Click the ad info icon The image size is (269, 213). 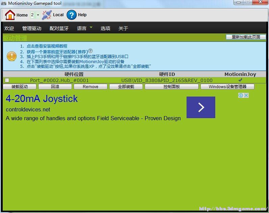241,95
